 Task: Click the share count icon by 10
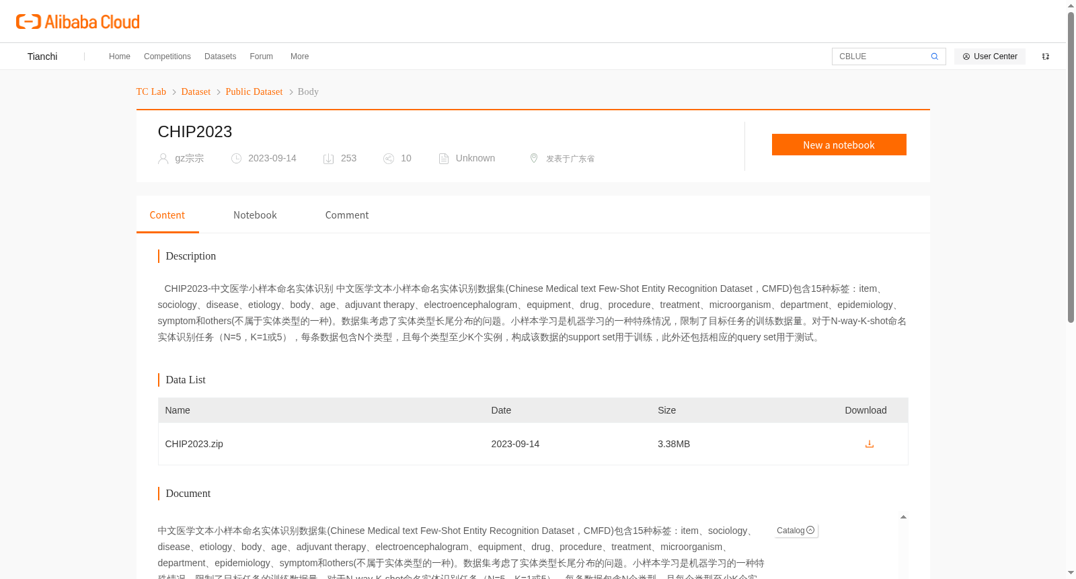point(389,159)
